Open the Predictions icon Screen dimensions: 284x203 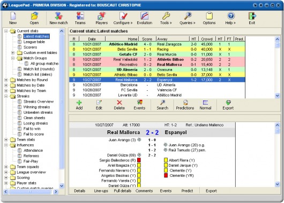coord(185,105)
